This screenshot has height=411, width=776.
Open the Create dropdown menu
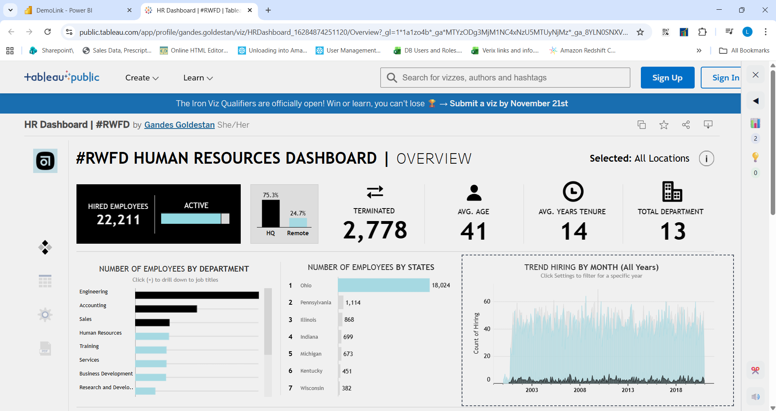tap(141, 78)
